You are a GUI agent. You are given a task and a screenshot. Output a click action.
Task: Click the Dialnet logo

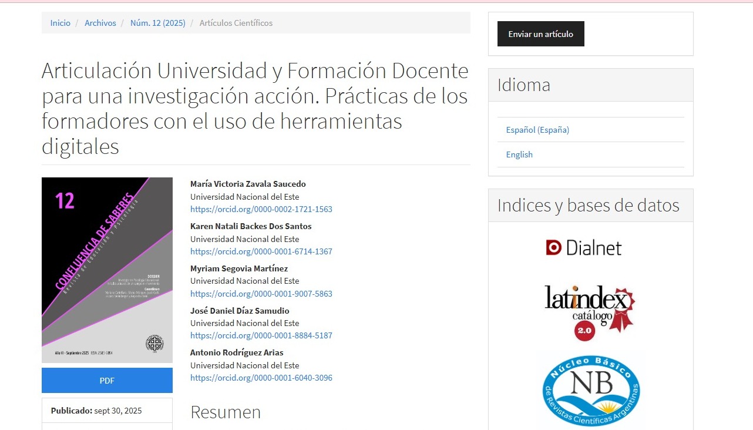(x=584, y=248)
